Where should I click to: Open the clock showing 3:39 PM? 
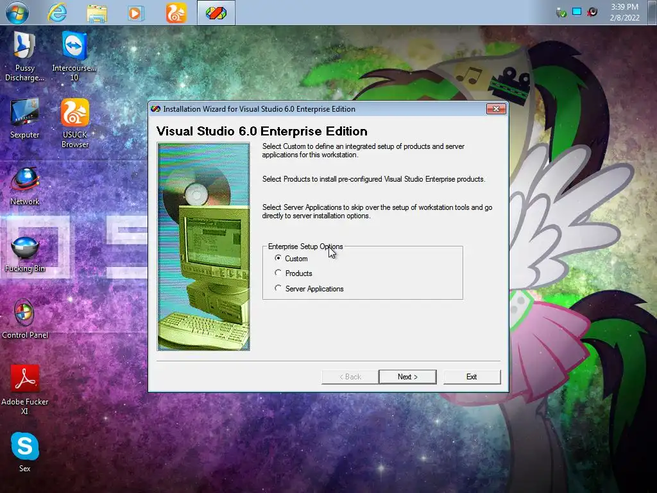(x=624, y=12)
